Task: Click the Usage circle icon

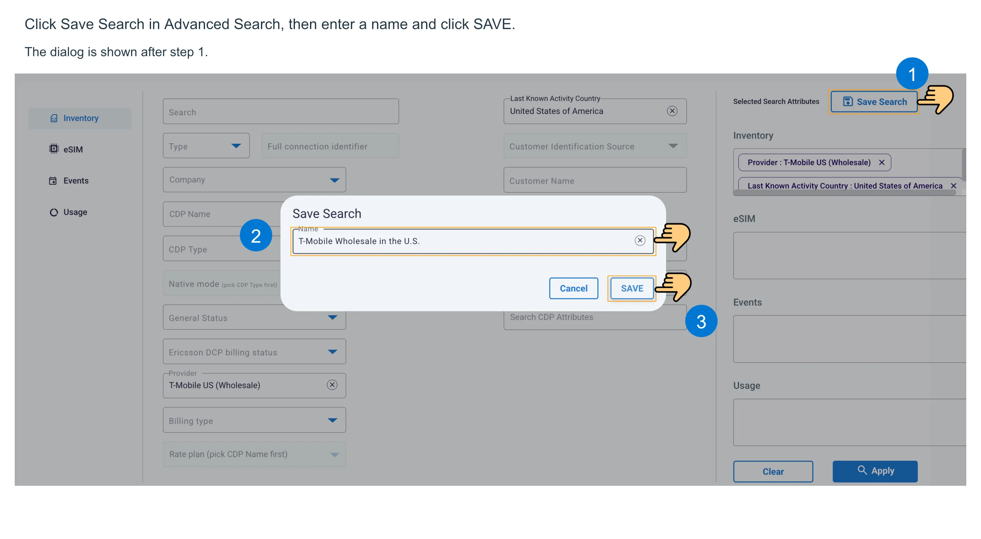Action: (x=54, y=212)
